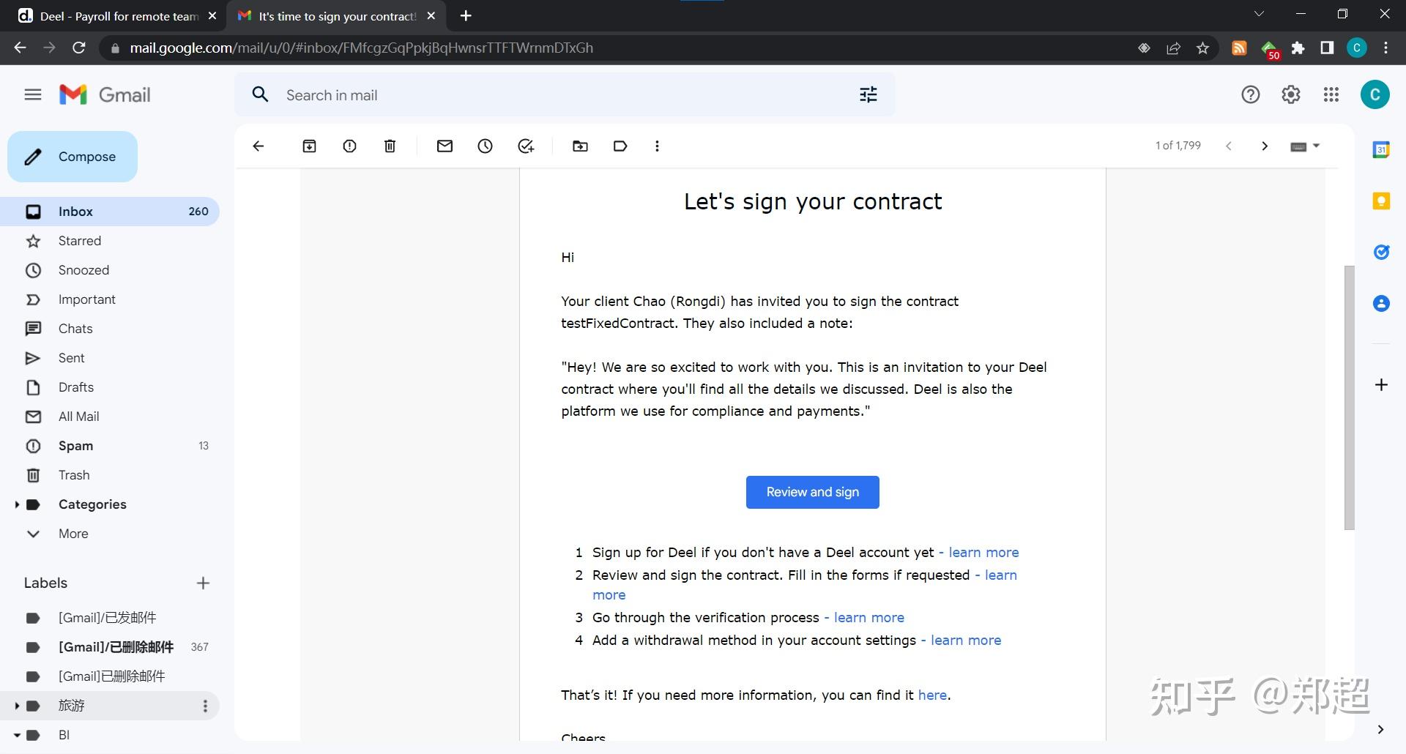The image size is (1406, 754).
Task: Toggle the main menu hamburger
Action: 33,95
